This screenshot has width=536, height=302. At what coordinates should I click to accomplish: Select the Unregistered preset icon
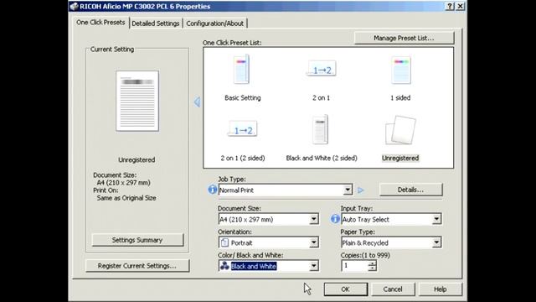[400, 130]
